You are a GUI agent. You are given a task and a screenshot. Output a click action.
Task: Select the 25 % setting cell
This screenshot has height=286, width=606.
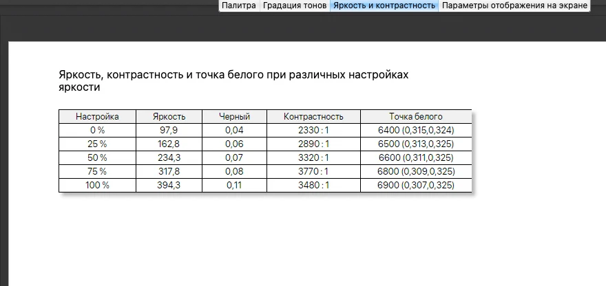[97, 144]
